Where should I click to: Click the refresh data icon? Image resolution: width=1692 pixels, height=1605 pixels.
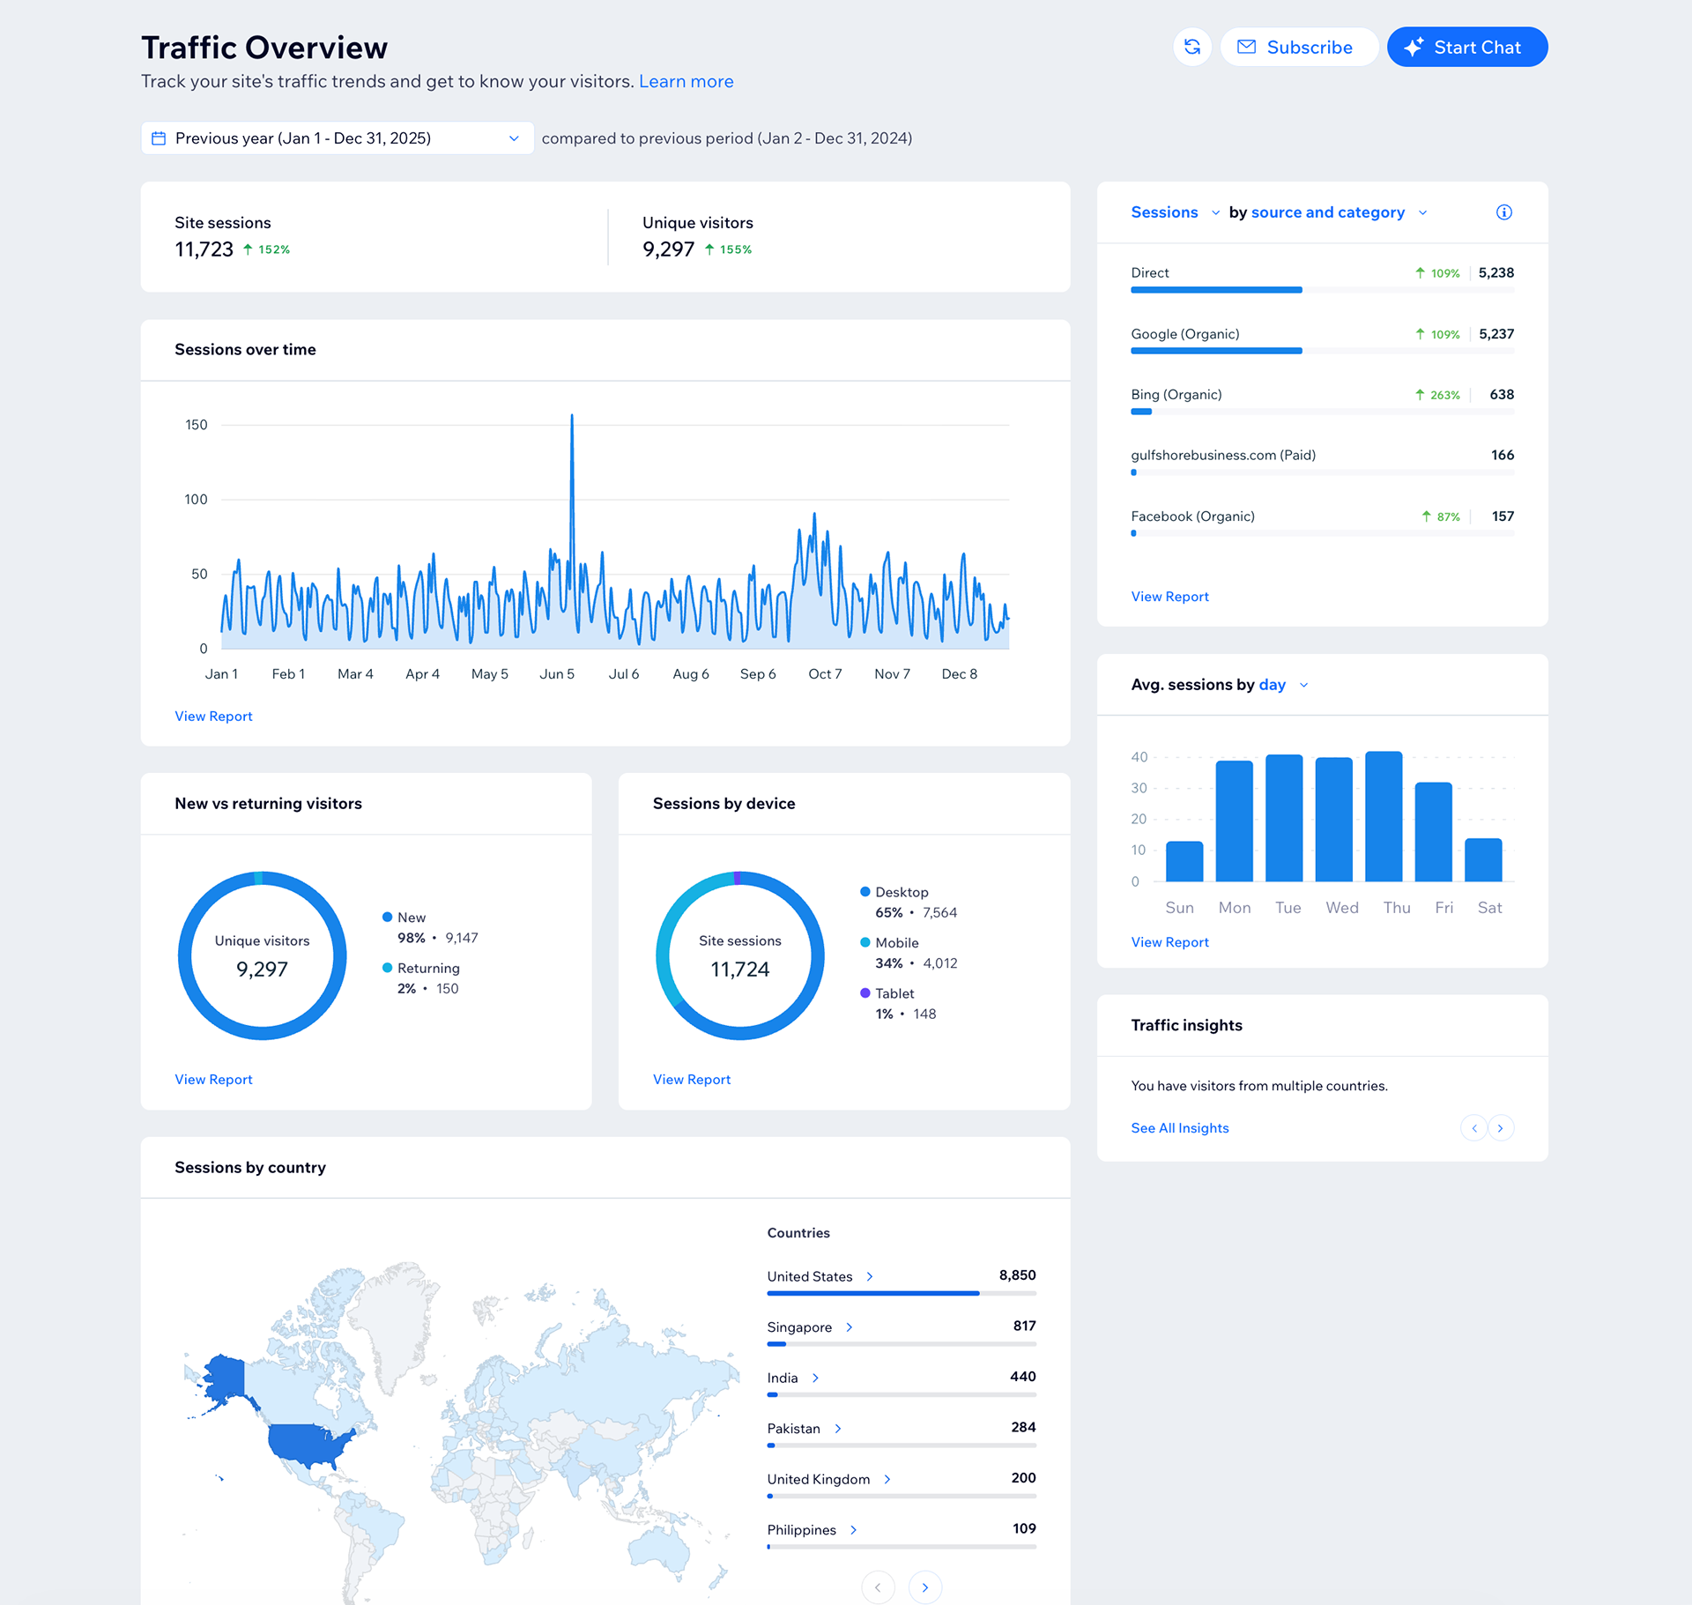point(1192,47)
